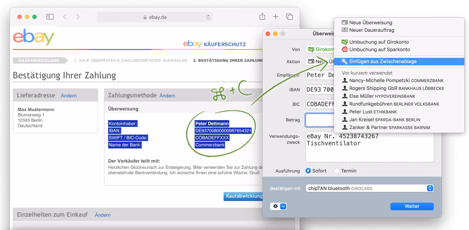Click ebay Käuferschutz logo

(x=214, y=44)
